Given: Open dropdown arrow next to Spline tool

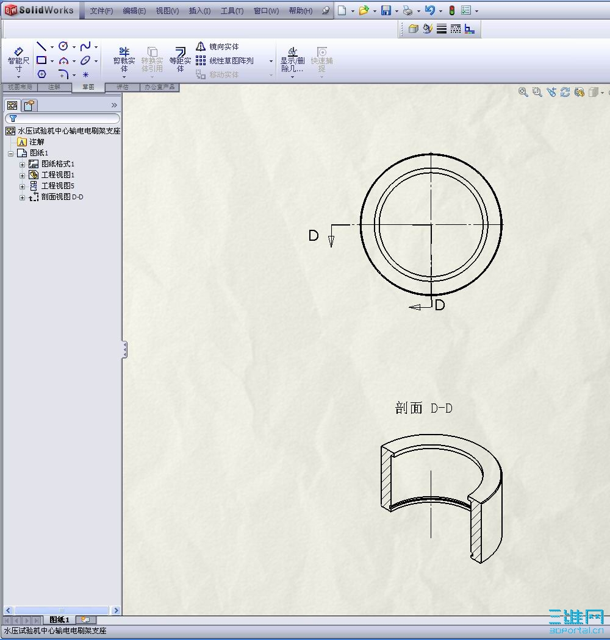Looking at the screenshot, I should coord(96,47).
